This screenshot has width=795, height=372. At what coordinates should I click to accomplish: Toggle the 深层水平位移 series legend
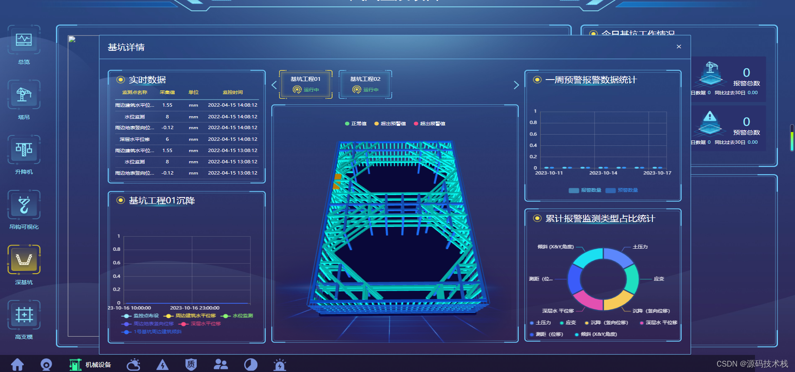click(200, 324)
